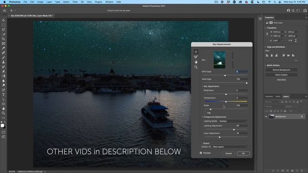This screenshot has height=173, width=308.
Task: Open the Filter menu
Action: pos(75,2)
